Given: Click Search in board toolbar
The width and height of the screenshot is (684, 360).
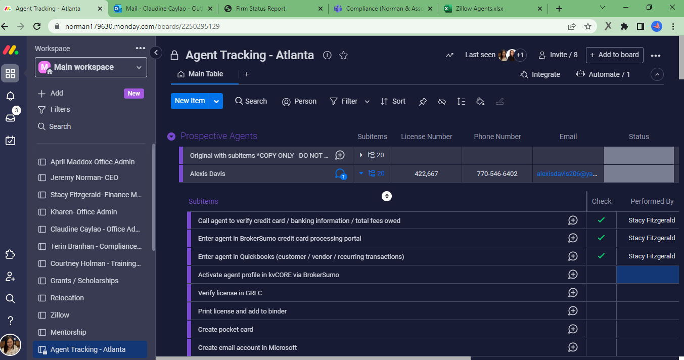Looking at the screenshot, I should 251,101.
